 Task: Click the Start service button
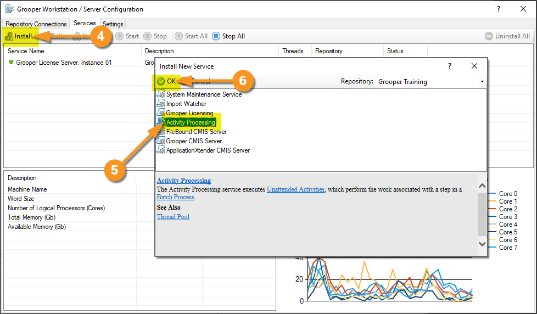[x=127, y=36]
